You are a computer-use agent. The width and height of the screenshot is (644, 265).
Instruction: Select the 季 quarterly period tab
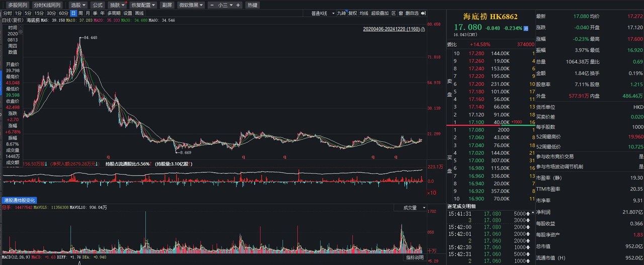[95, 13]
